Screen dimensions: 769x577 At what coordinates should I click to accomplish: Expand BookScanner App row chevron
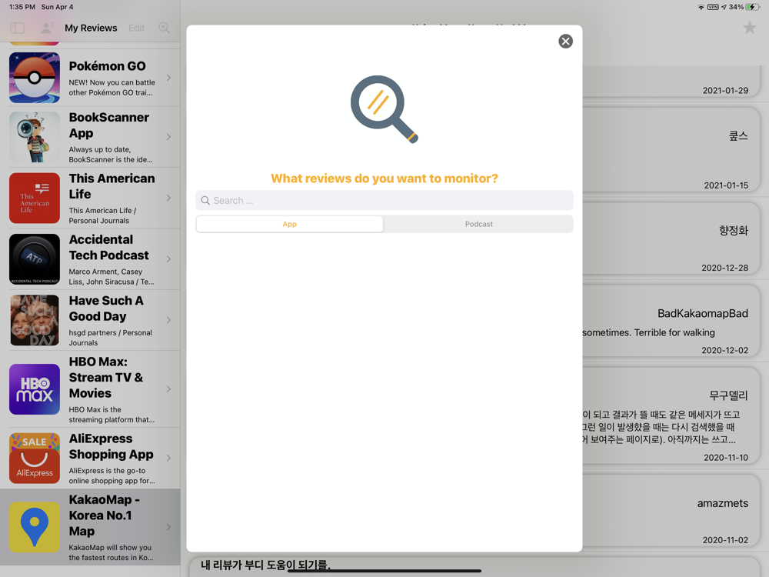click(x=168, y=137)
